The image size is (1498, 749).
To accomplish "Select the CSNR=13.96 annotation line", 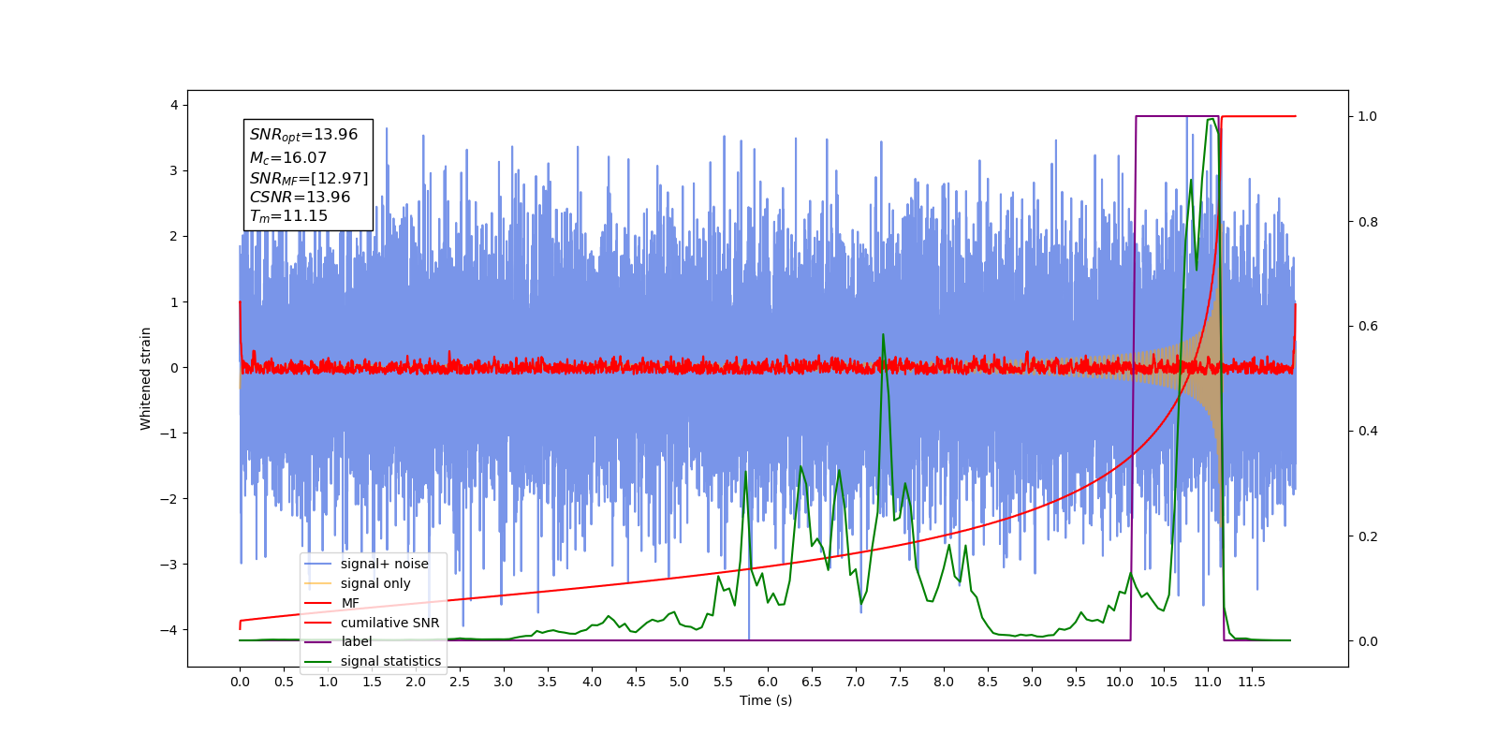I will [x=300, y=198].
